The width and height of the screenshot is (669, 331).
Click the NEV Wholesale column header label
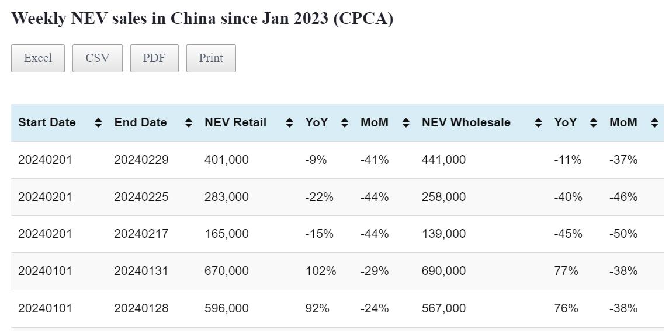[466, 123]
